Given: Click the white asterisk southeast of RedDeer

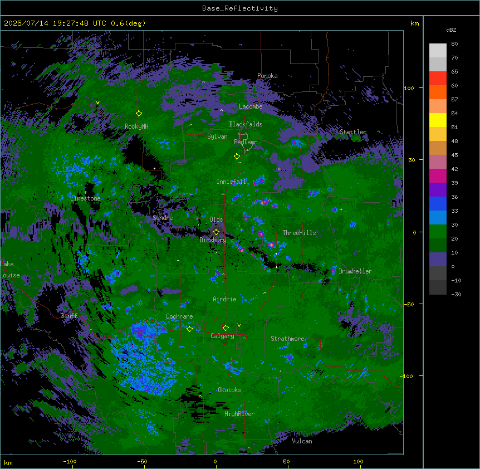Looking at the screenshot, I should coord(280,169).
